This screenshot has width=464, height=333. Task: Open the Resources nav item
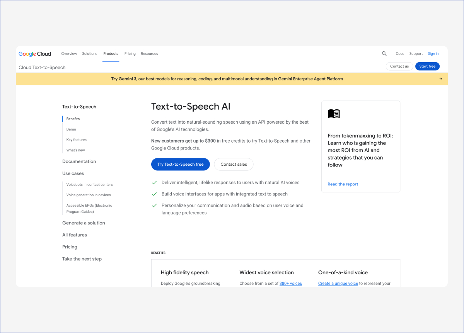click(x=149, y=54)
